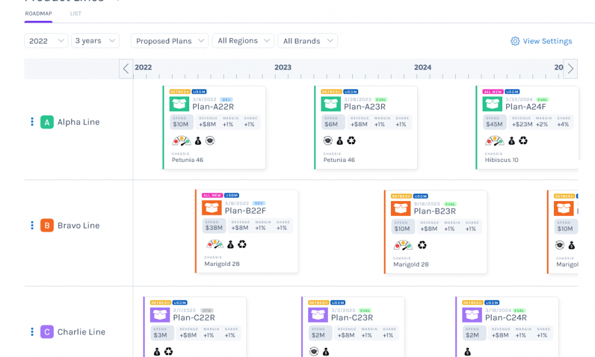Open Alpha Line row options menu
The width and height of the screenshot is (595, 357).
32,122
